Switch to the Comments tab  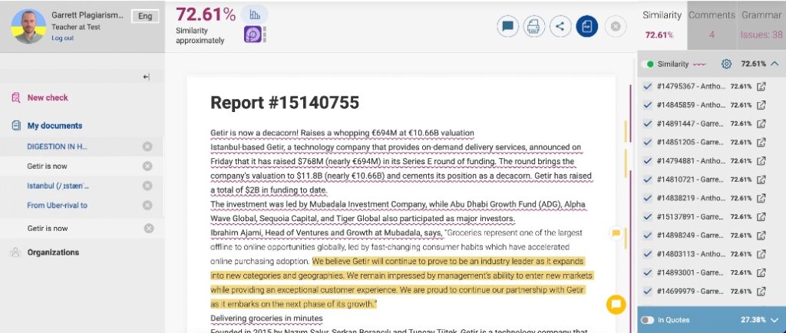coord(712,25)
